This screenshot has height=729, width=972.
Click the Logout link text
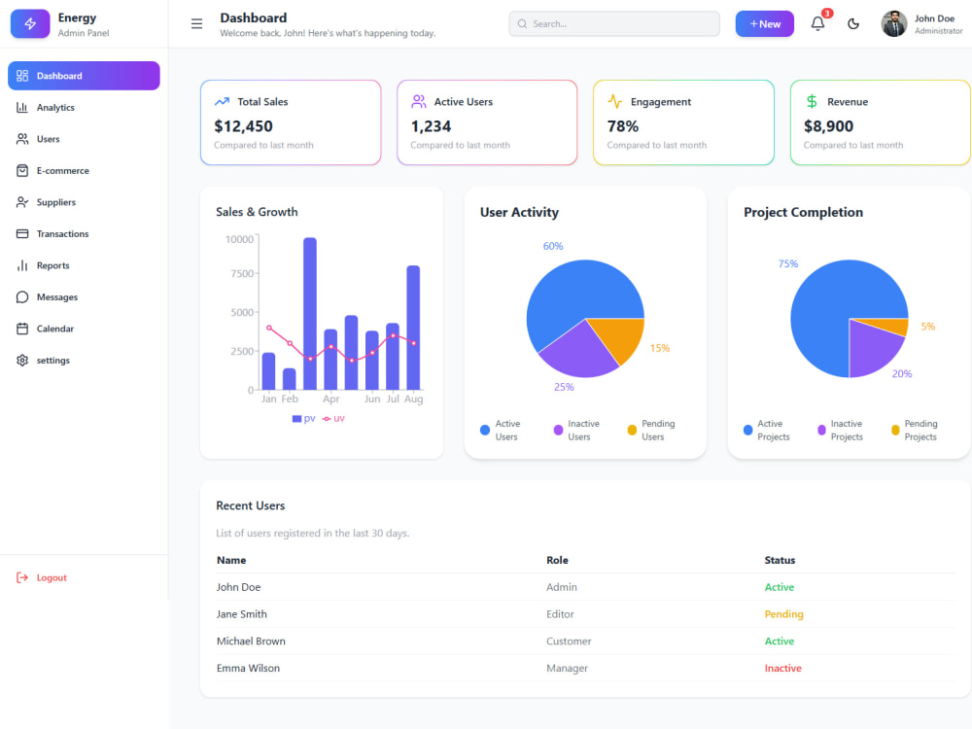point(52,577)
